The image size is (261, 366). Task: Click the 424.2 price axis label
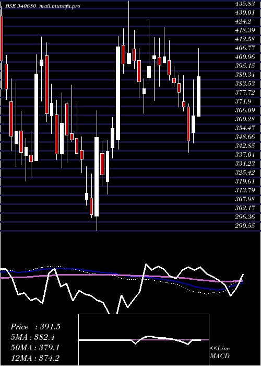click(x=243, y=21)
